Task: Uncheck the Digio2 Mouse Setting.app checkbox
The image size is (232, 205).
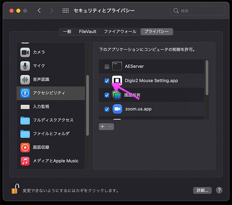Action: (x=107, y=81)
